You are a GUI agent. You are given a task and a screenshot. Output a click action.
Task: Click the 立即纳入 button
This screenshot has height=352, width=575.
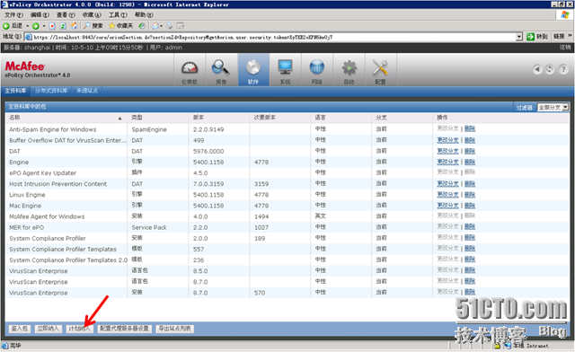pyautogui.click(x=48, y=329)
